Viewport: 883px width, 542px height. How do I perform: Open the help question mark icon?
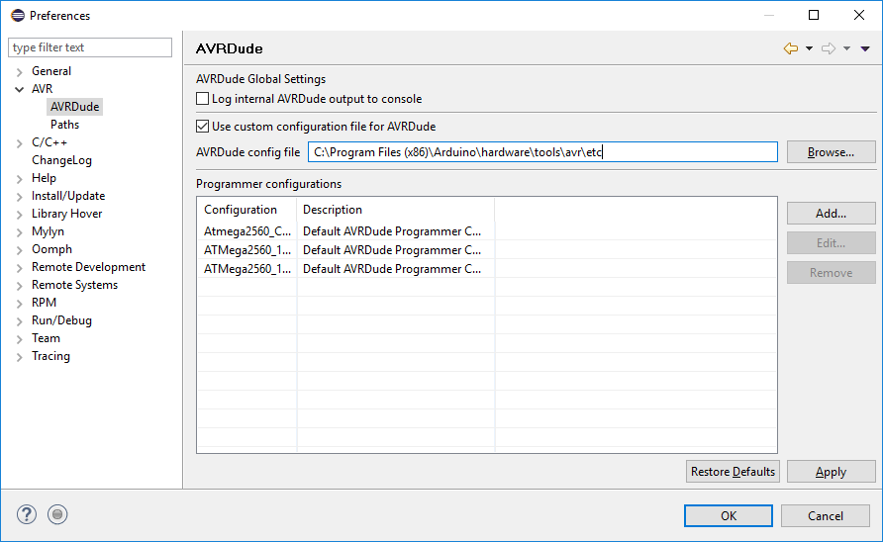[27, 514]
